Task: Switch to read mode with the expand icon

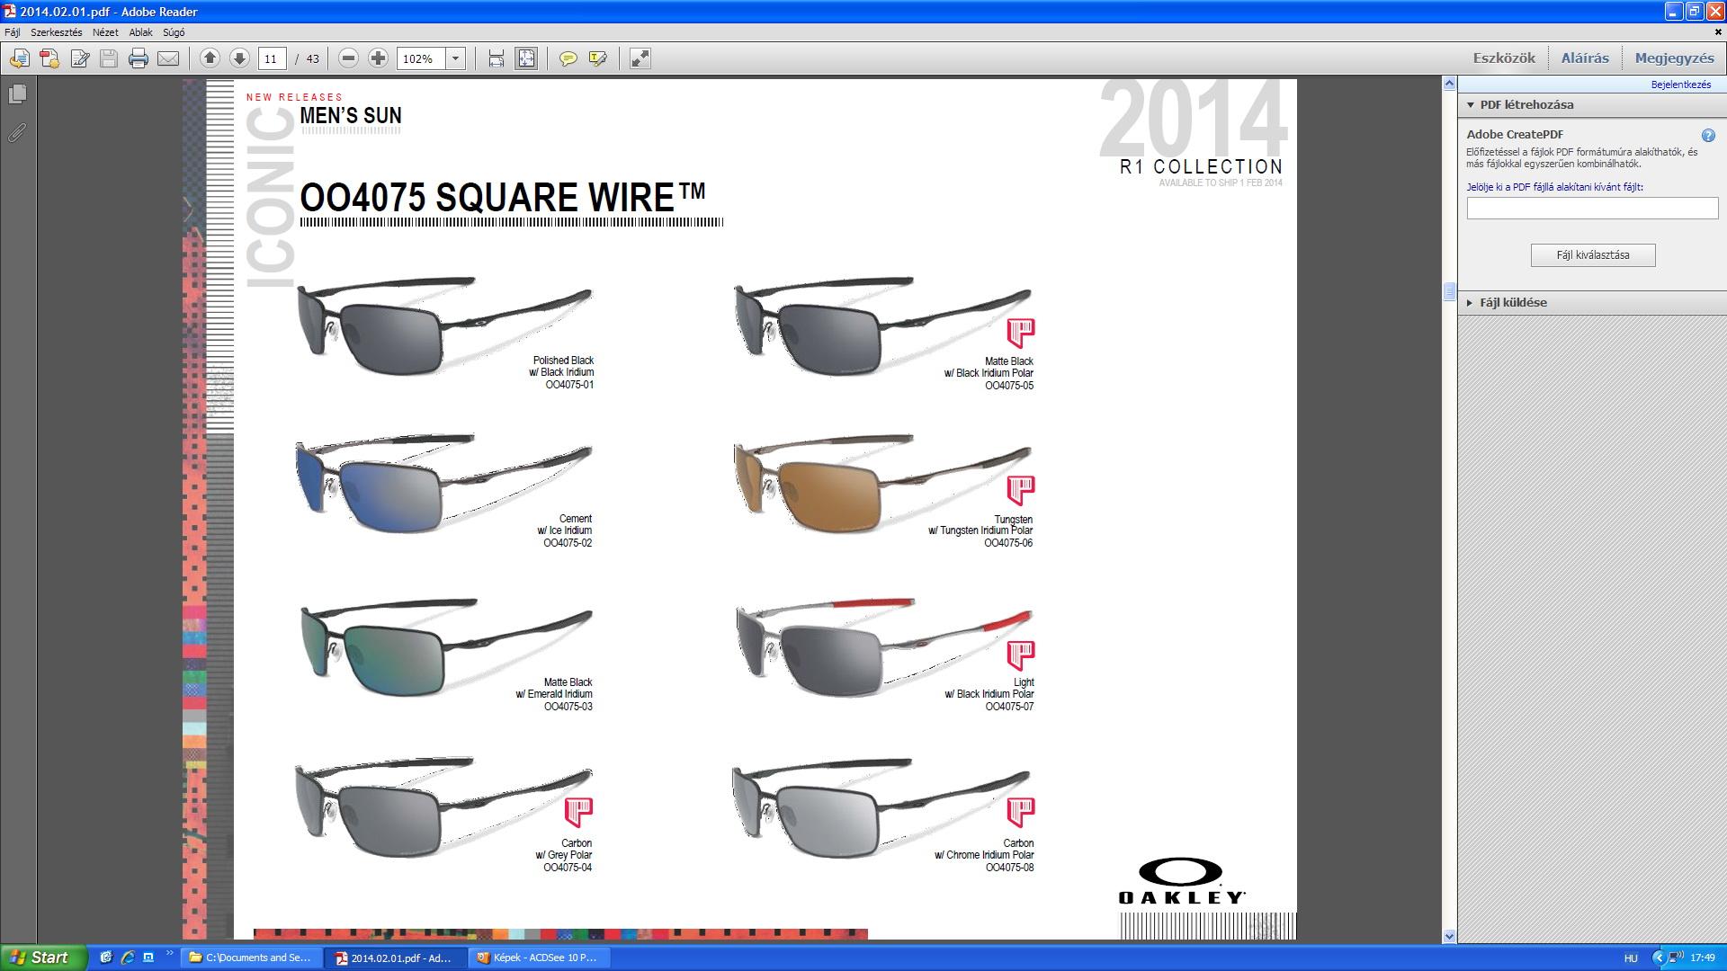Action: click(640, 58)
